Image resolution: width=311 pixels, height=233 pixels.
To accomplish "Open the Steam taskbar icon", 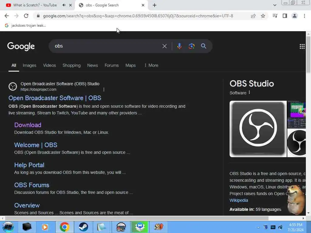I will 83,227.
